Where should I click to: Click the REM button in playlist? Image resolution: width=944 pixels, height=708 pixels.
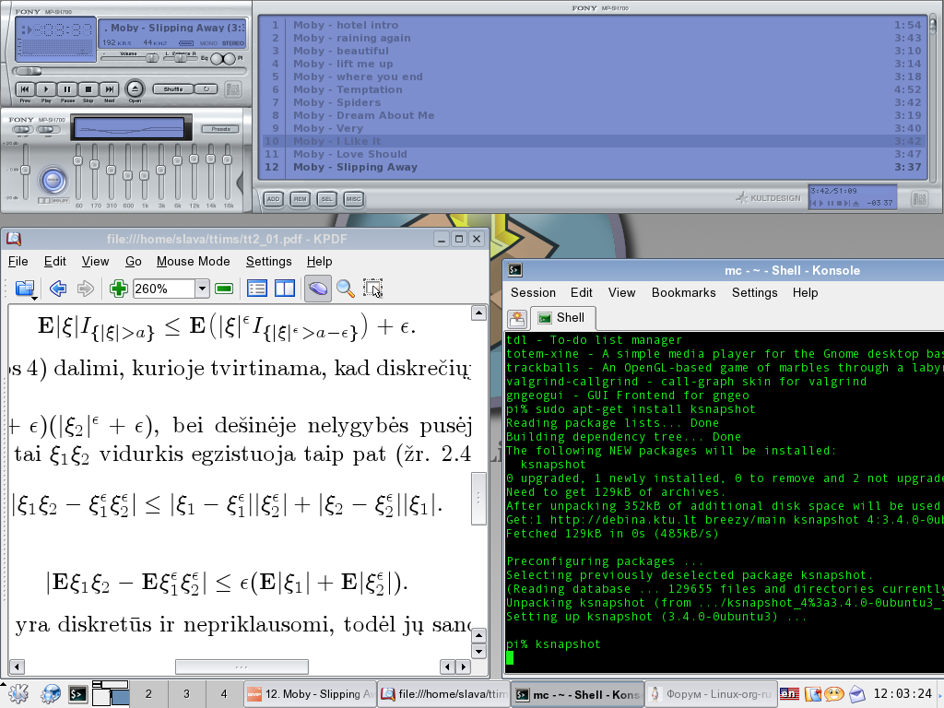tap(300, 199)
